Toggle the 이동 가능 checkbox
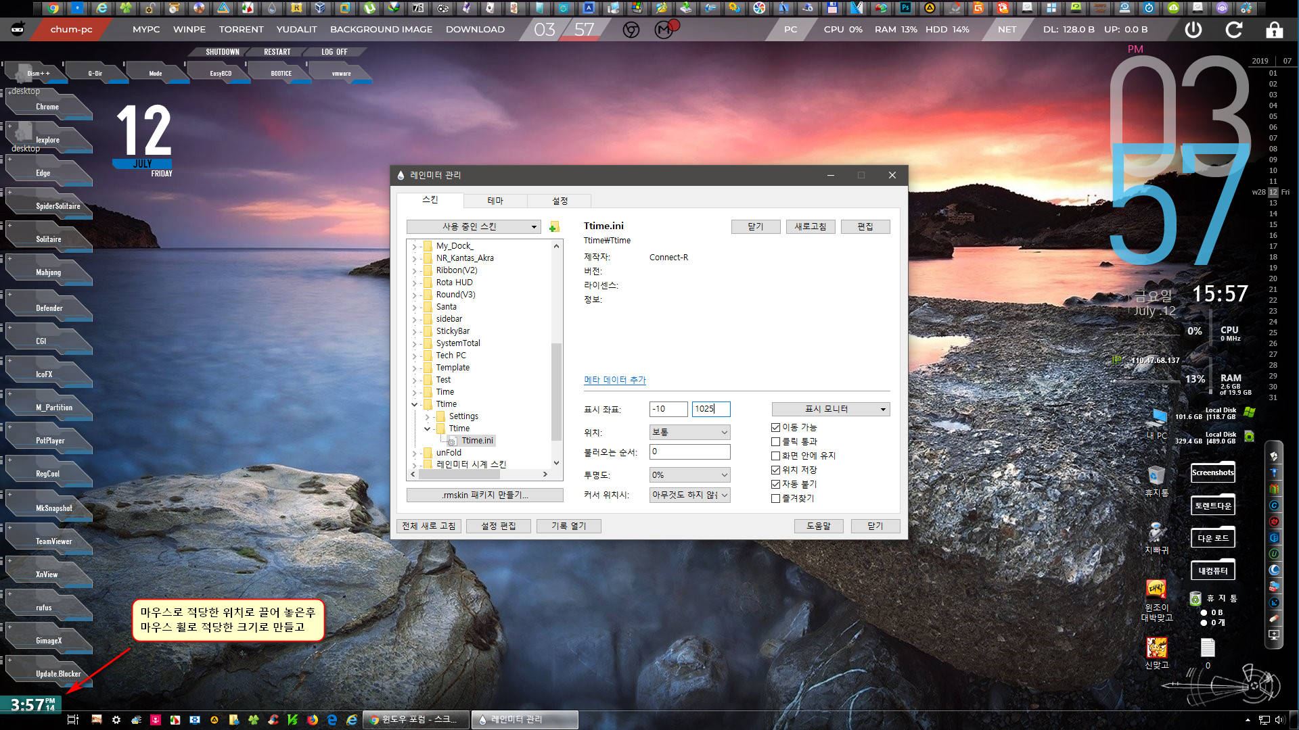 coord(775,427)
